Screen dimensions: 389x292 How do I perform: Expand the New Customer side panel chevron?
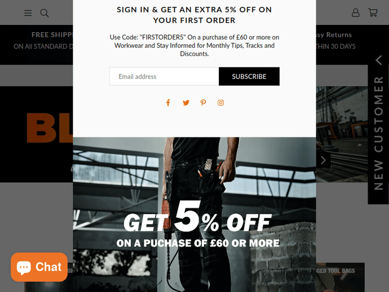coord(379,60)
